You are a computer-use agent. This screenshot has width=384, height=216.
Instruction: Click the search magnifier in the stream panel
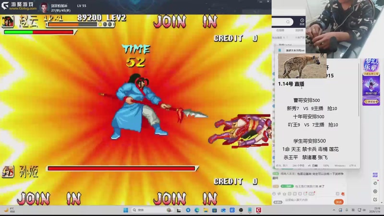pyautogui.click(x=288, y=22)
